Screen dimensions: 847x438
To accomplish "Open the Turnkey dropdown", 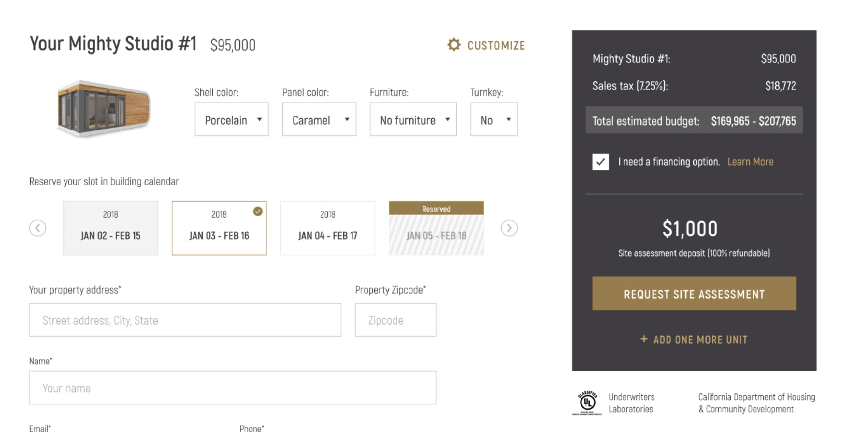I will pyautogui.click(x=494, y=119).
